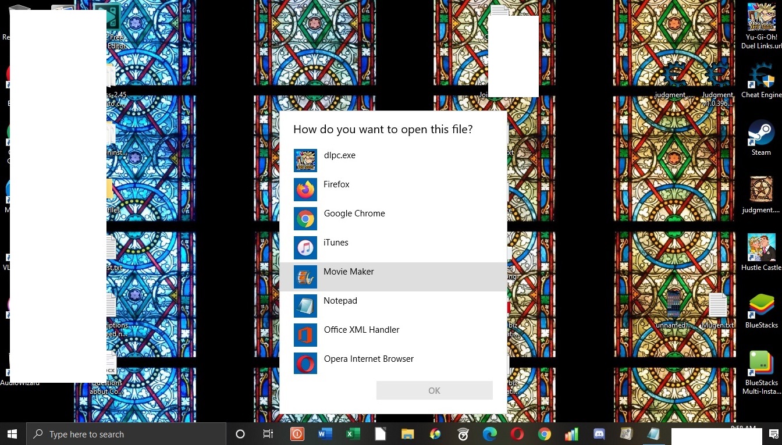Launch Word from the taskbar
This screenshot has height=445, width=782.
click(x=325, y=434)
